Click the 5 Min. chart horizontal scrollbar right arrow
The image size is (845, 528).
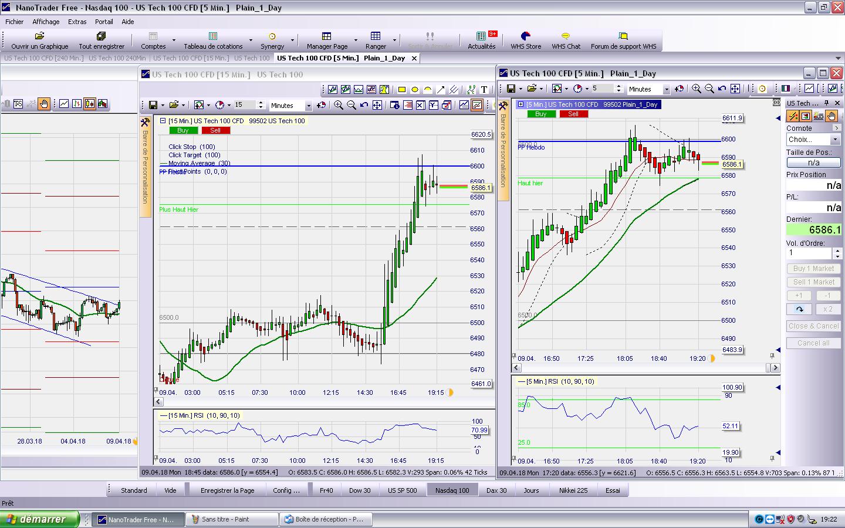click(x=775, y=368)
